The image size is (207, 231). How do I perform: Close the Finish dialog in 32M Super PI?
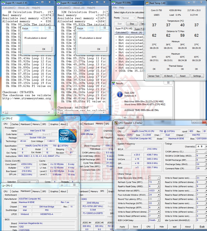pos(105,28)
